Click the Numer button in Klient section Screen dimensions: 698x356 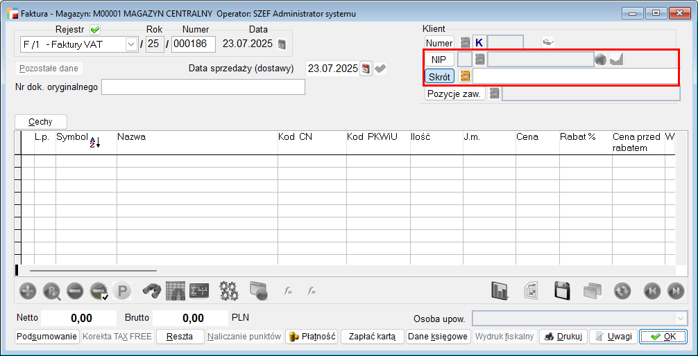tap(439, 43)
